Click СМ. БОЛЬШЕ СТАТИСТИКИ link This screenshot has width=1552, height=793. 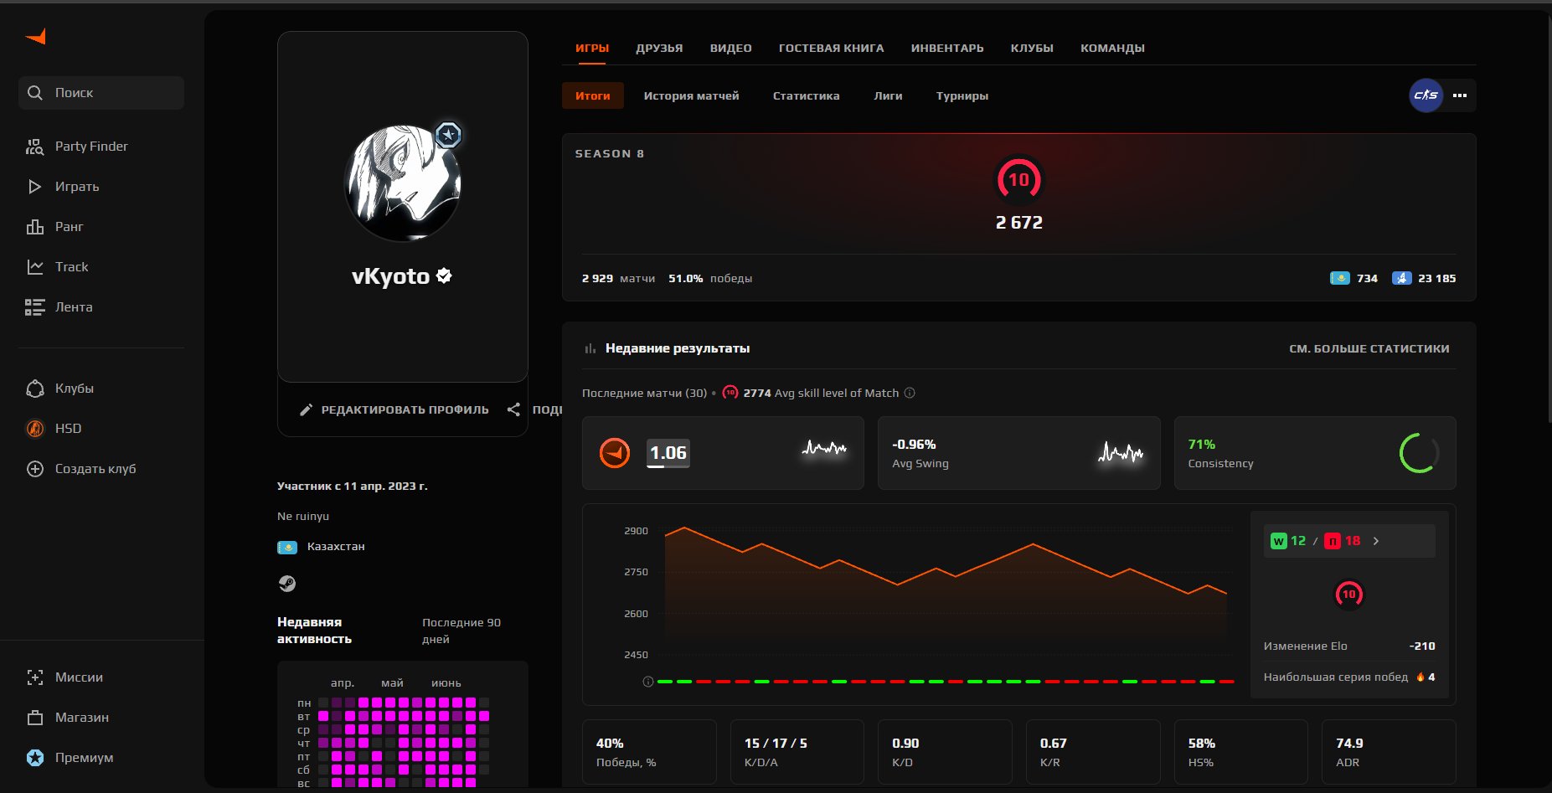1369,348
